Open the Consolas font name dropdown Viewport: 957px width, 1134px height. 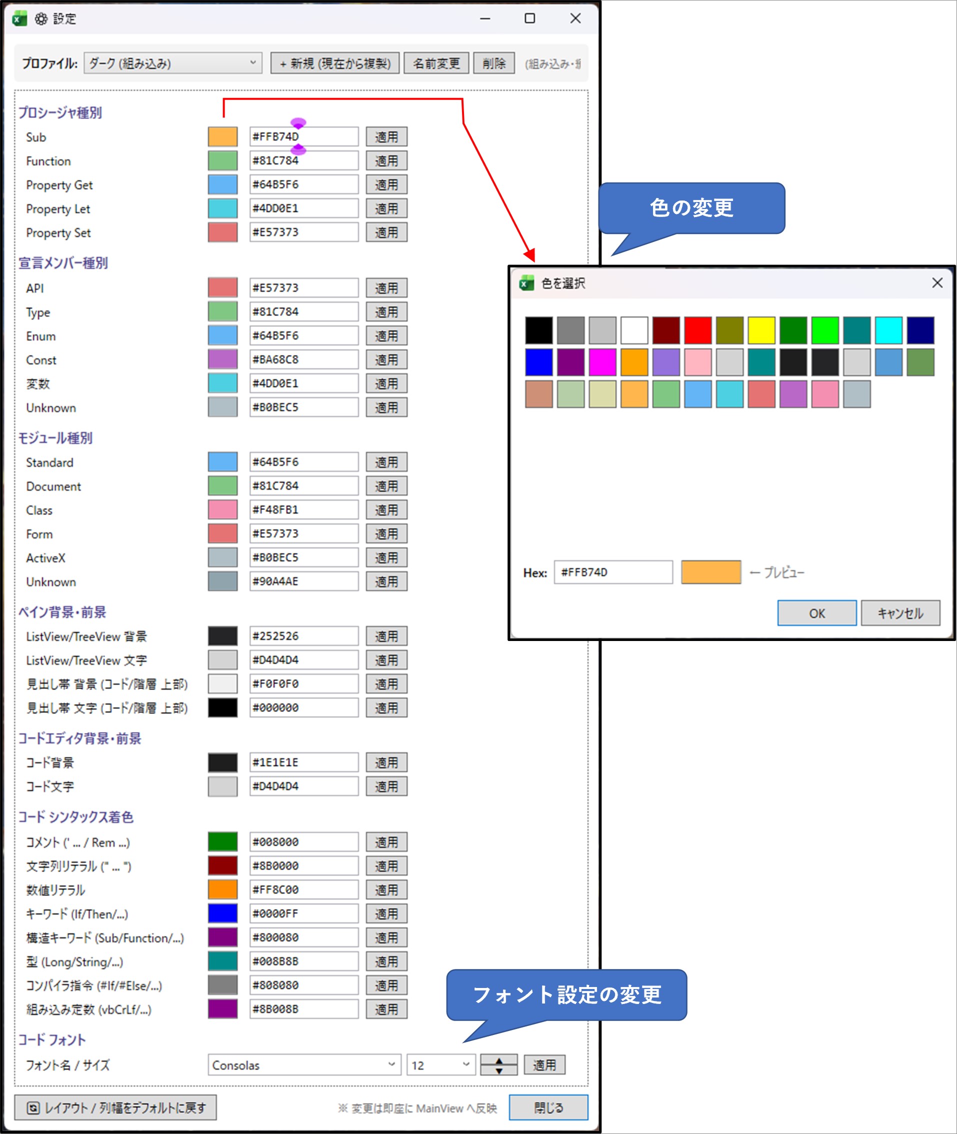click(x=304, y=1064)
